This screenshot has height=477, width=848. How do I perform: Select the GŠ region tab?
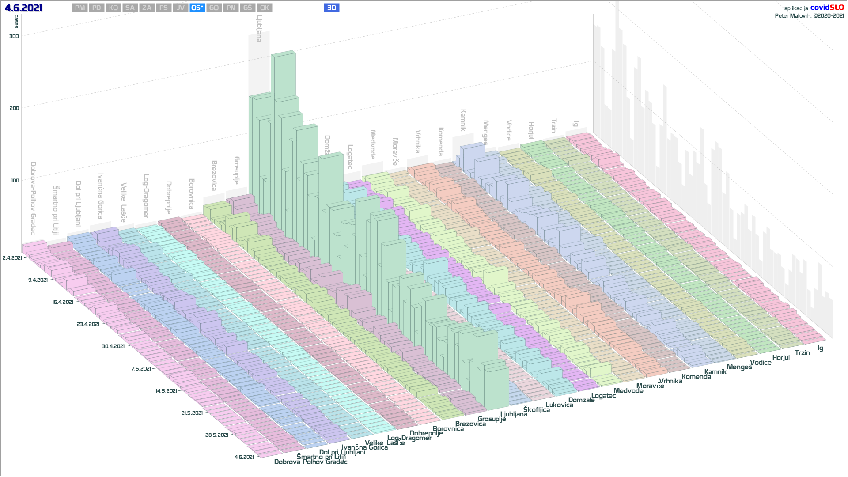tap(247, 8)
